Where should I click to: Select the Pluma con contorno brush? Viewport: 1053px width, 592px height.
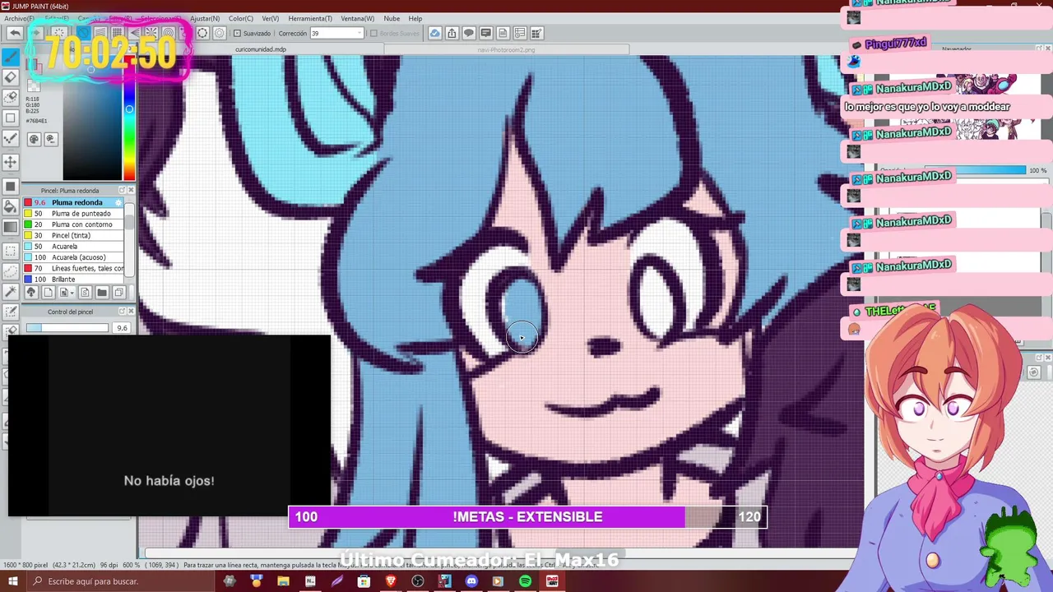coord(74,224)
